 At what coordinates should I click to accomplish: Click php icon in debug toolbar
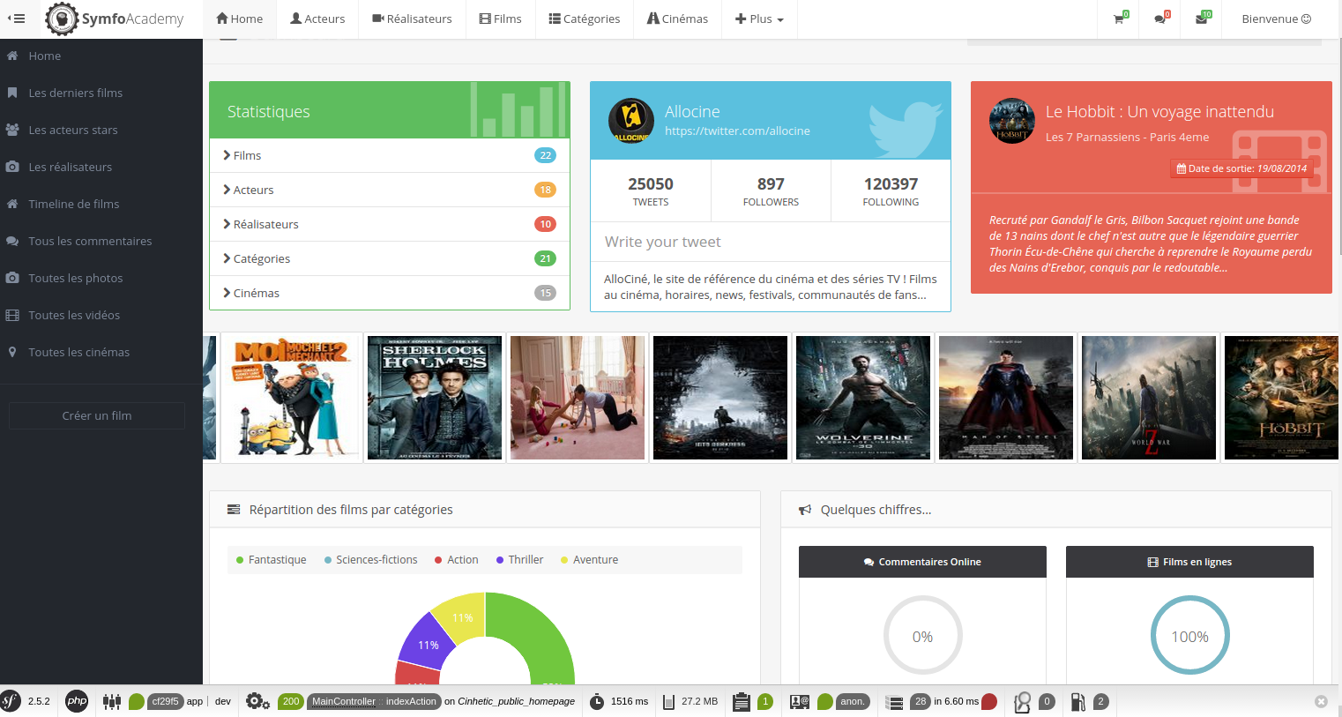click(x=78, y=701)
